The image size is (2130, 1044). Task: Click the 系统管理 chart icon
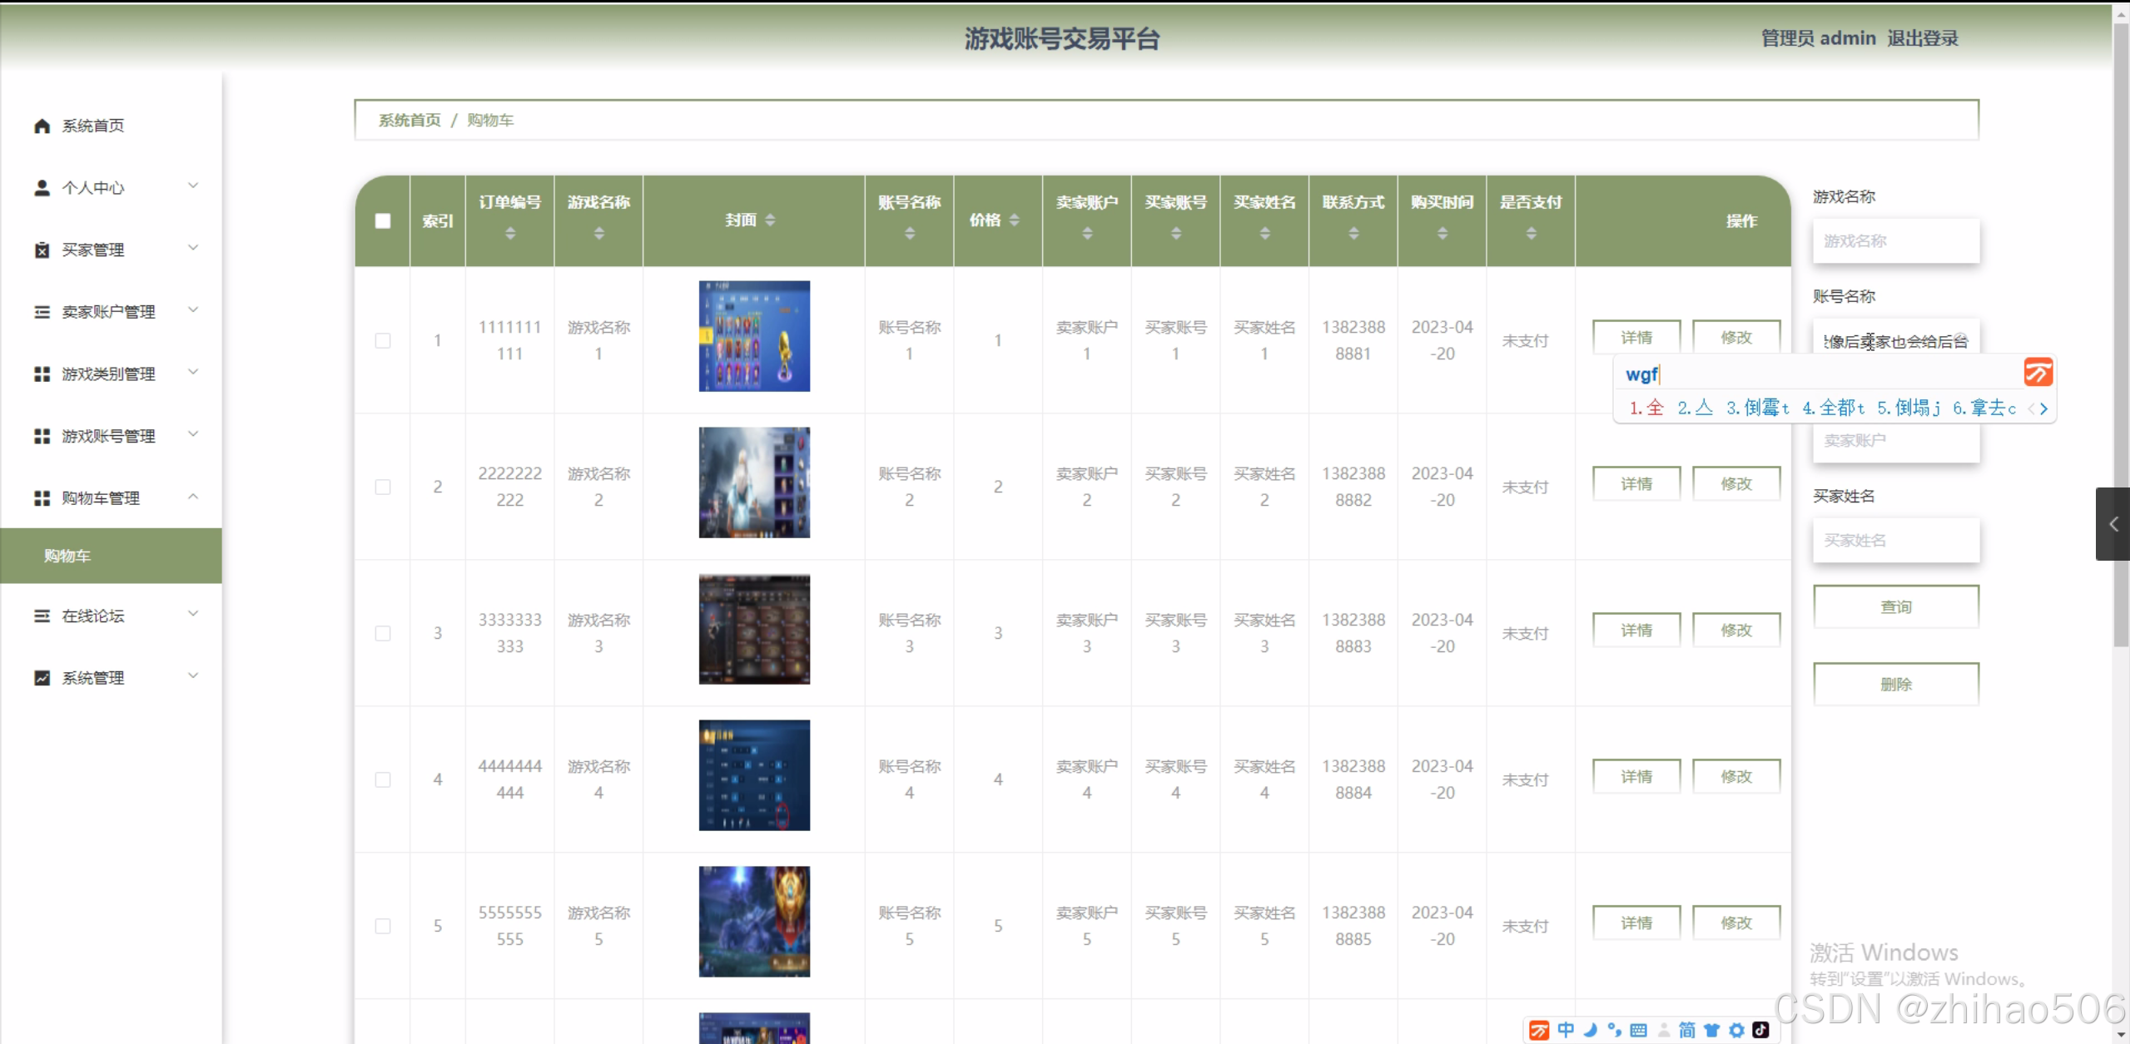[42, 678]
